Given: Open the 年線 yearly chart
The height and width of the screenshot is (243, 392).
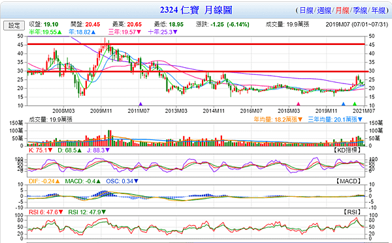Looking at the screenshot, I should point(378,10).
